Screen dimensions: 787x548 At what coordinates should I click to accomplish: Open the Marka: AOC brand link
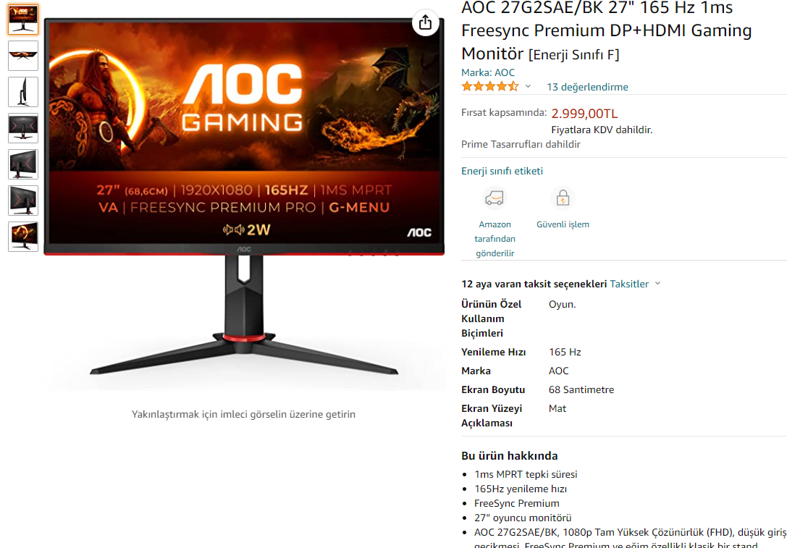point(488,72)
